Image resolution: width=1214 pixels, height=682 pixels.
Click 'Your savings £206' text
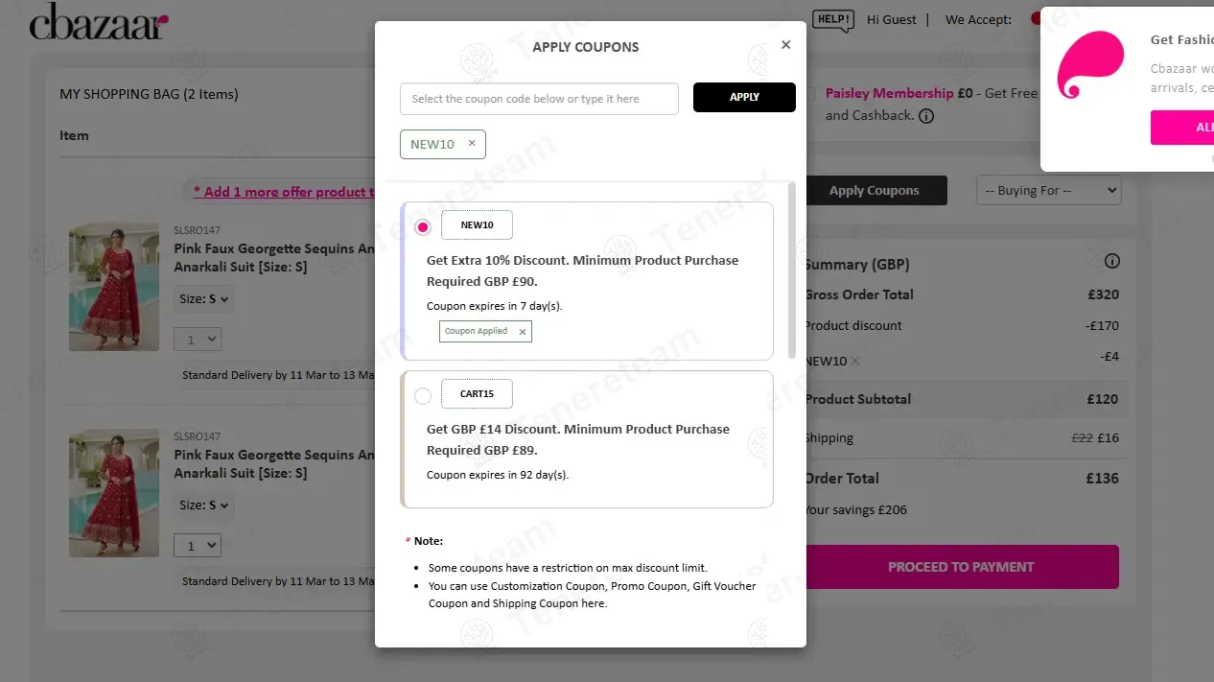click(855, 509)
